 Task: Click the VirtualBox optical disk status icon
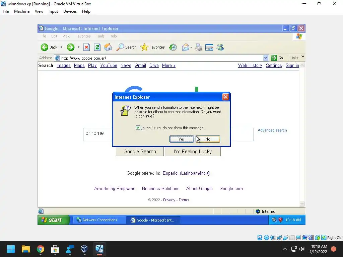click(x=266, y=238)
